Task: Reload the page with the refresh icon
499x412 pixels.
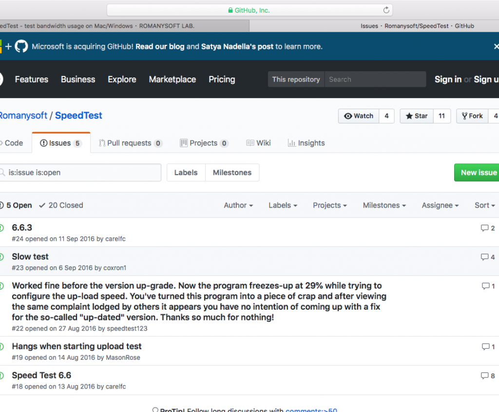Action: [x=386, y=10]
